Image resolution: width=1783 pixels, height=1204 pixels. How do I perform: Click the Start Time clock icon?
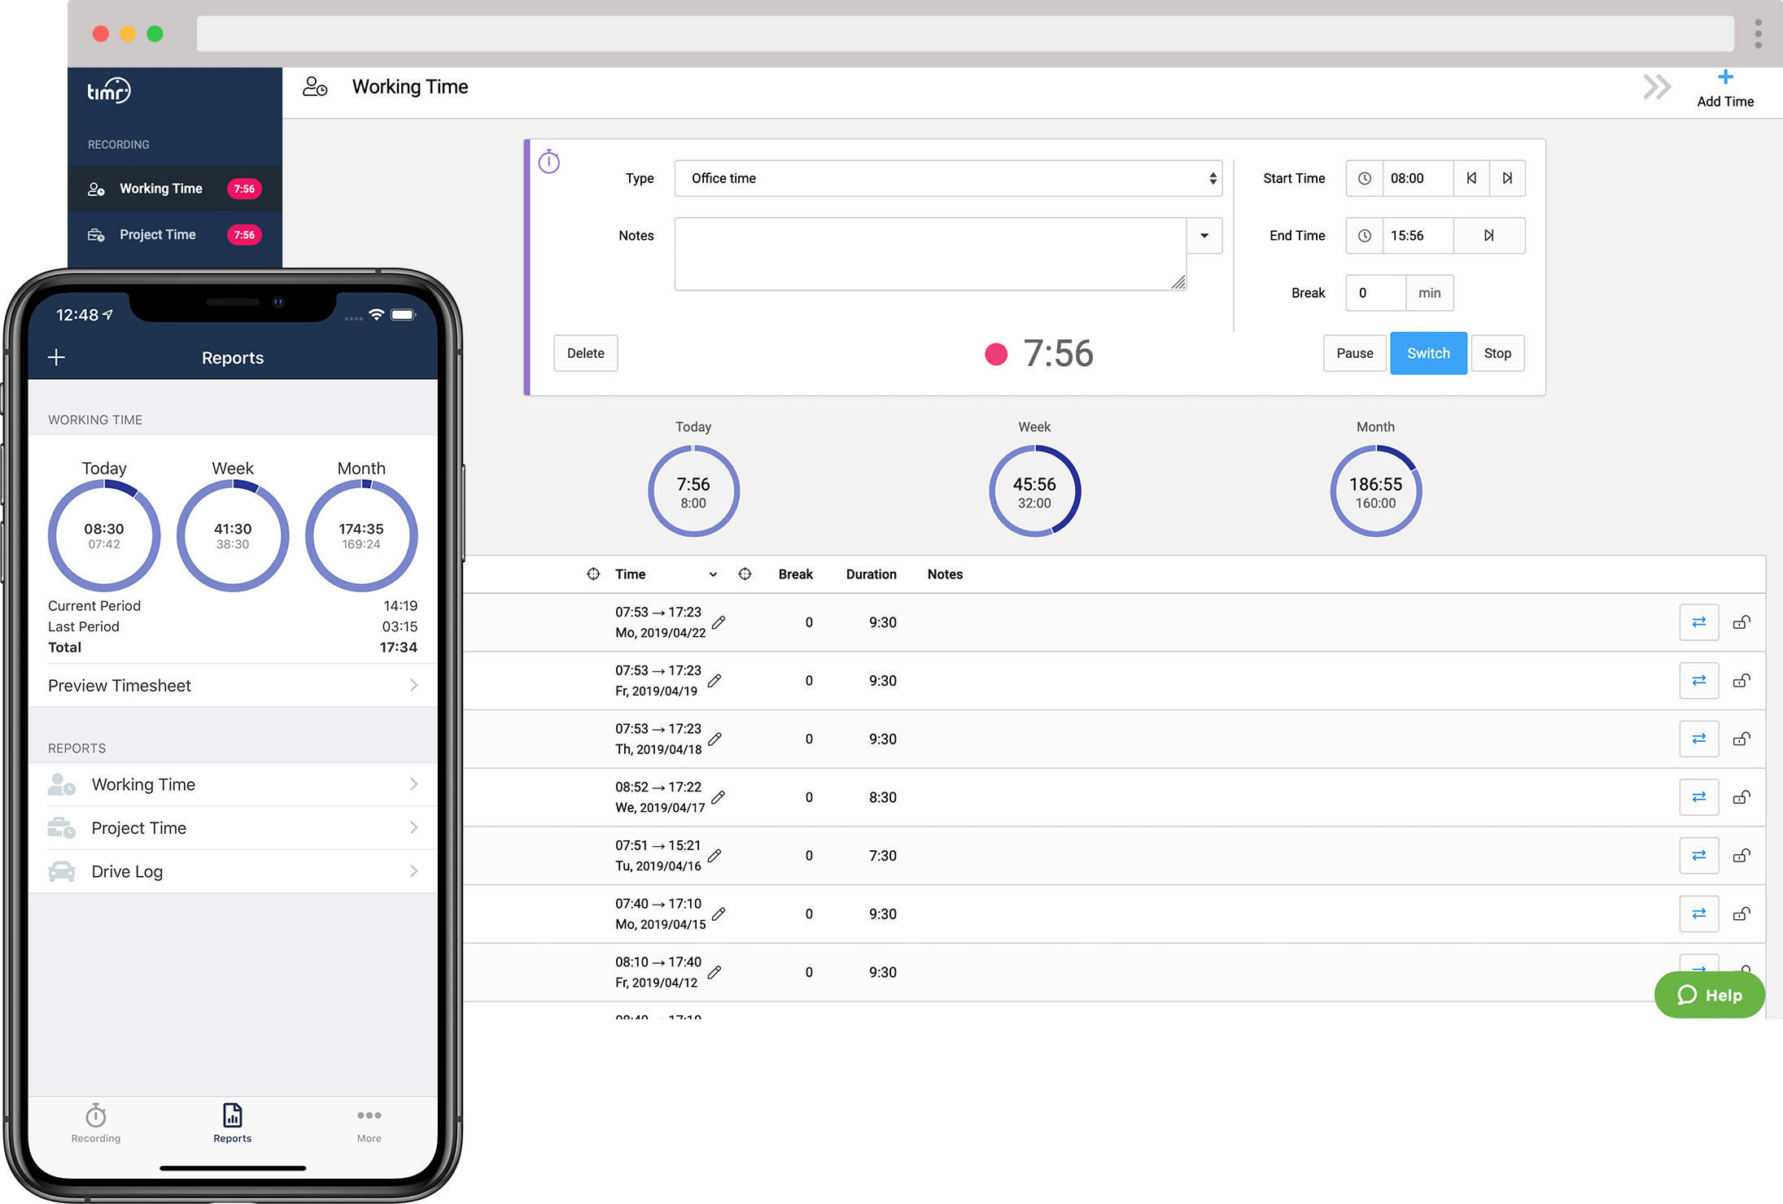[x=1365, y=178]
